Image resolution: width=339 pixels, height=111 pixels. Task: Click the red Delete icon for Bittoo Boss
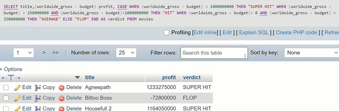pos(61,98)
